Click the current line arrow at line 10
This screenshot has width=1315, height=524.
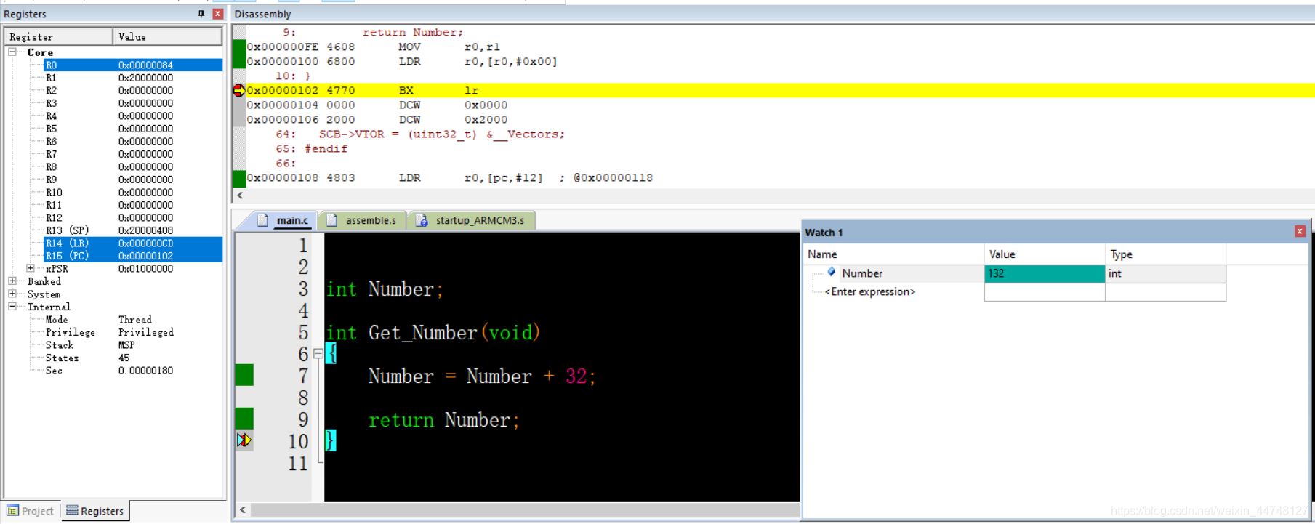[244, 440]
